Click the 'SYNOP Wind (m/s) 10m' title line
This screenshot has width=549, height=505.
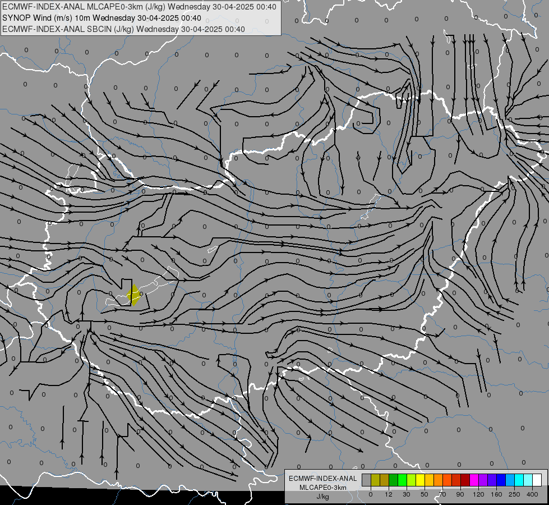coord(102,18)
